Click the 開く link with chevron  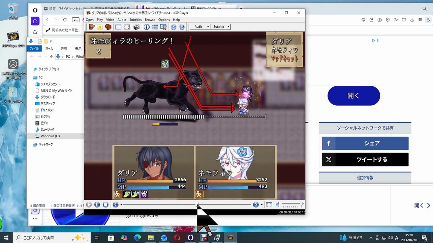(x=423, y=205)
